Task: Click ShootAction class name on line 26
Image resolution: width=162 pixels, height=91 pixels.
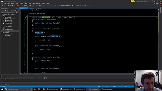Action: (x=48, y=57)
